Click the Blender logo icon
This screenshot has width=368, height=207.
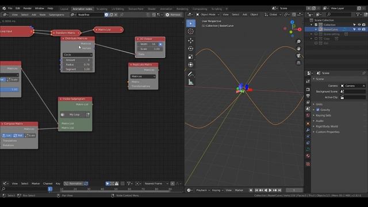pyautogui.click(x=4, y=8)
